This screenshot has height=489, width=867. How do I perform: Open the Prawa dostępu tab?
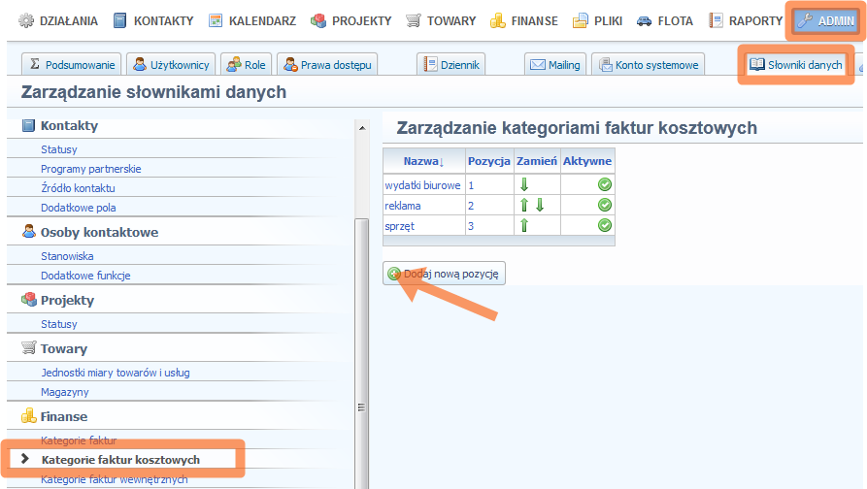point(326,65)
